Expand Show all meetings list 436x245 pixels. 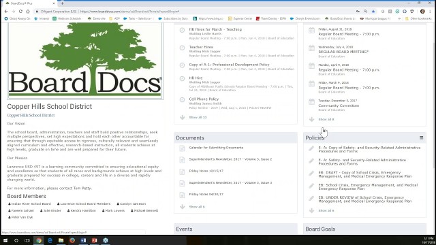click(326, 120)
